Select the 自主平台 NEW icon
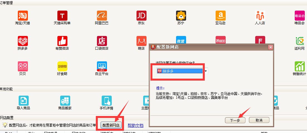The width and height of the screenshot is (307, 133). [102, 66]
